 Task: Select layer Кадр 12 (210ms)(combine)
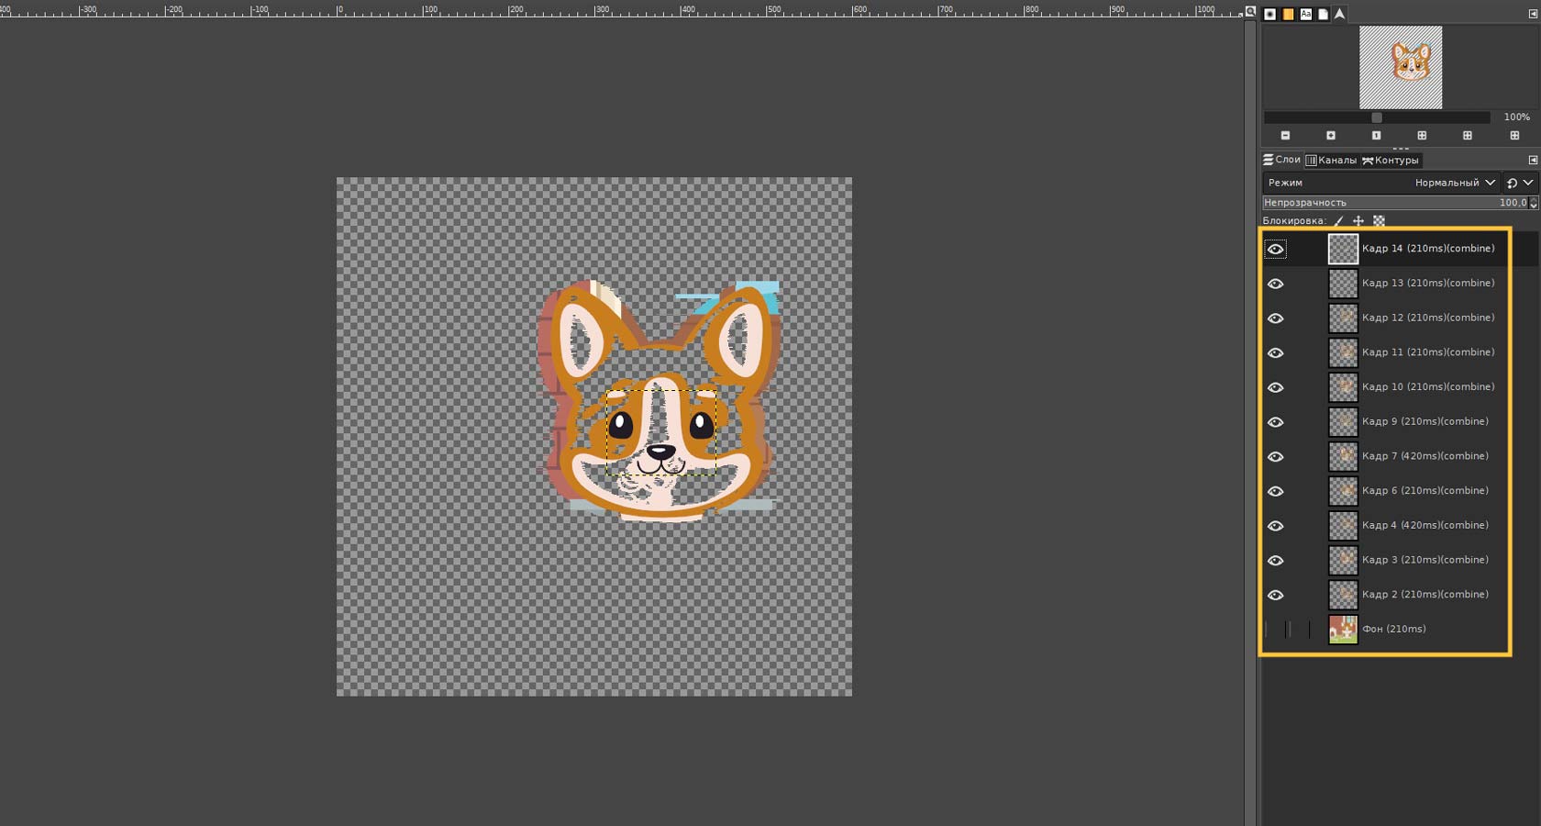coord(1427,318)
